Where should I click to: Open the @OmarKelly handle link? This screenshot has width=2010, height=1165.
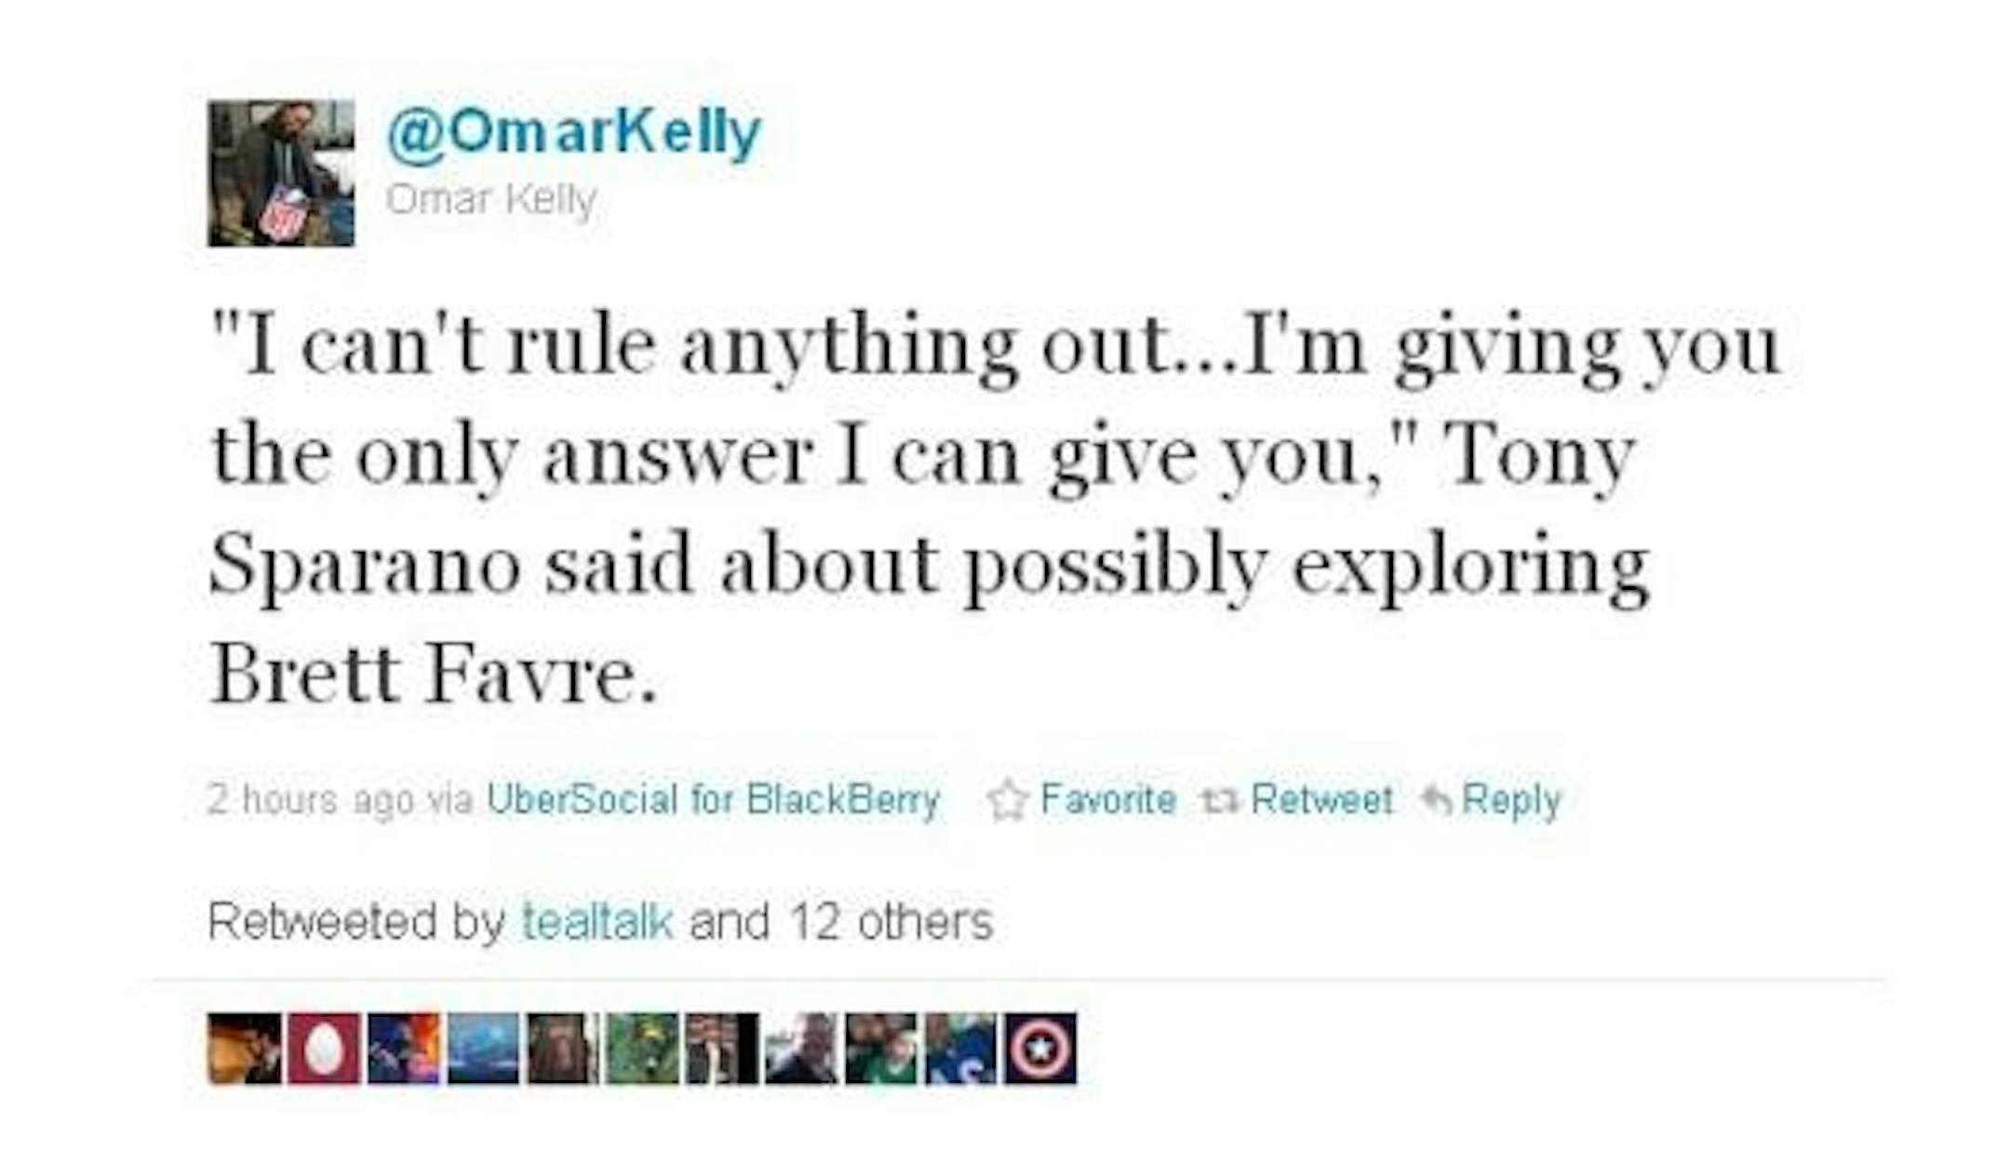[x=573, y=133]
